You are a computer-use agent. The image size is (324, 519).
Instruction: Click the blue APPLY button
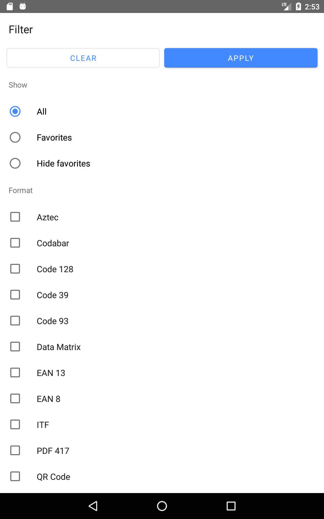(x=241, y=58)
